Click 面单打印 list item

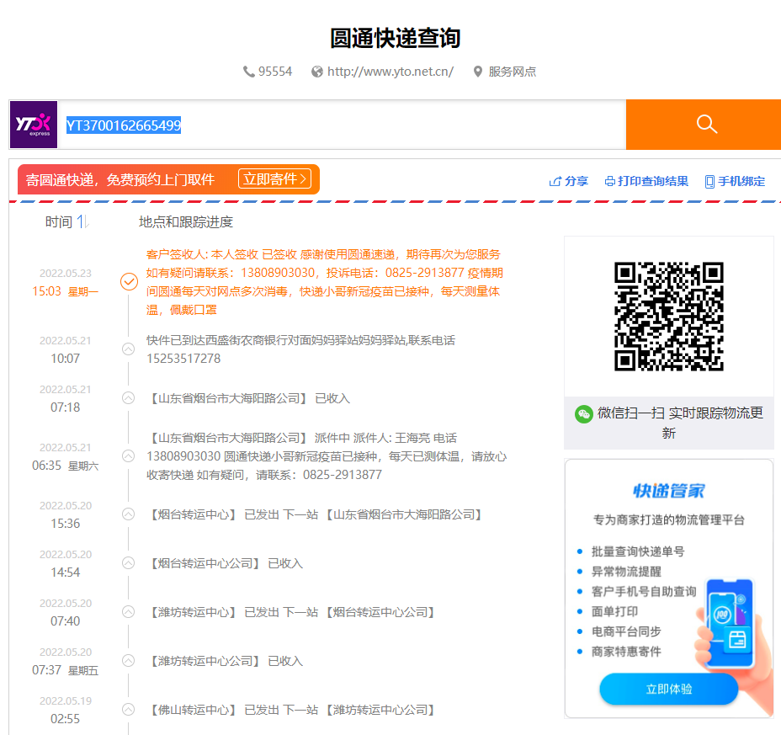(614, 611)
